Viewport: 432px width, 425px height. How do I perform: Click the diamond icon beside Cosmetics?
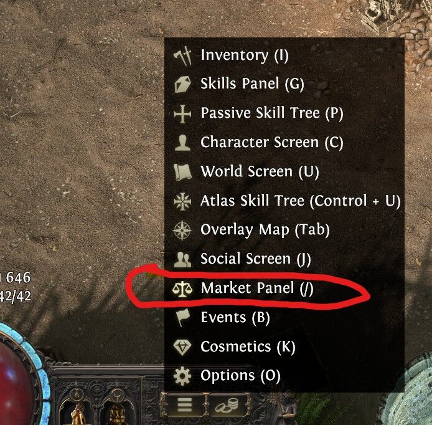coord(182,347)
